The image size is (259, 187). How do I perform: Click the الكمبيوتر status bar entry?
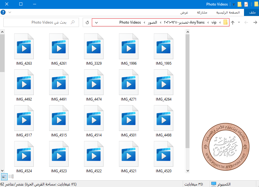(x=221, y=184)
